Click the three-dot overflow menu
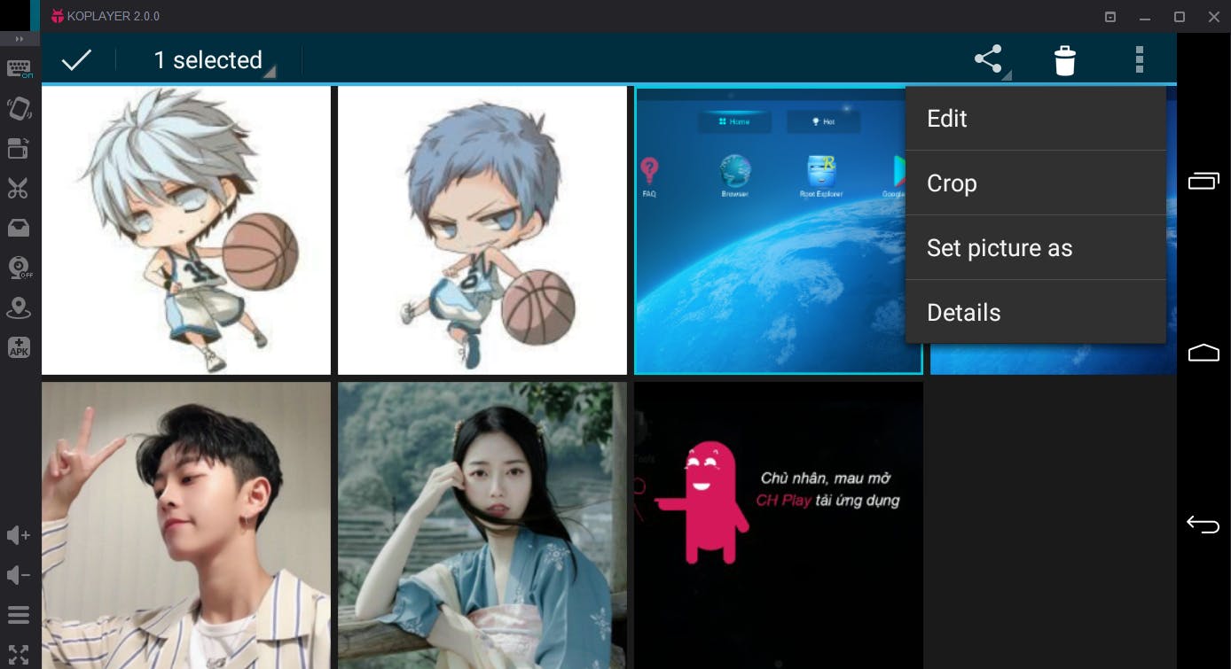 1140,60
